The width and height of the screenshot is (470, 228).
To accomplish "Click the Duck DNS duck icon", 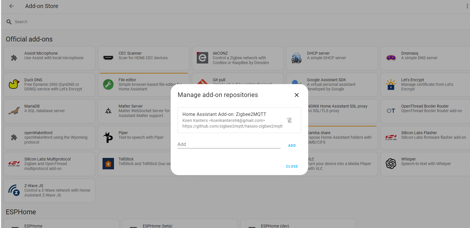I will pyautogui.click(x=14, y=84).
